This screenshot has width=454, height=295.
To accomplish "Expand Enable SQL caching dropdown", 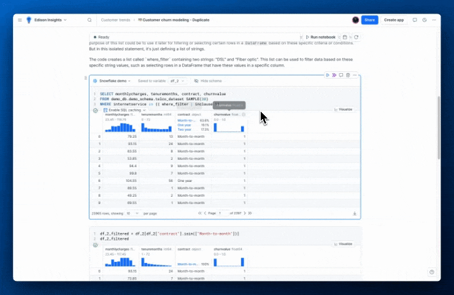I will point(125,110).
